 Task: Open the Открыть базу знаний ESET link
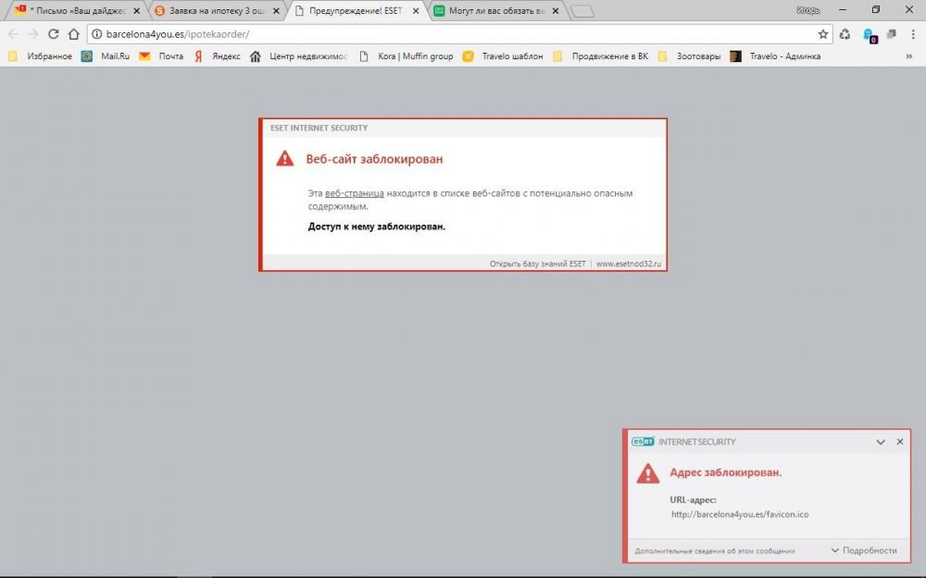pos(537,264)
